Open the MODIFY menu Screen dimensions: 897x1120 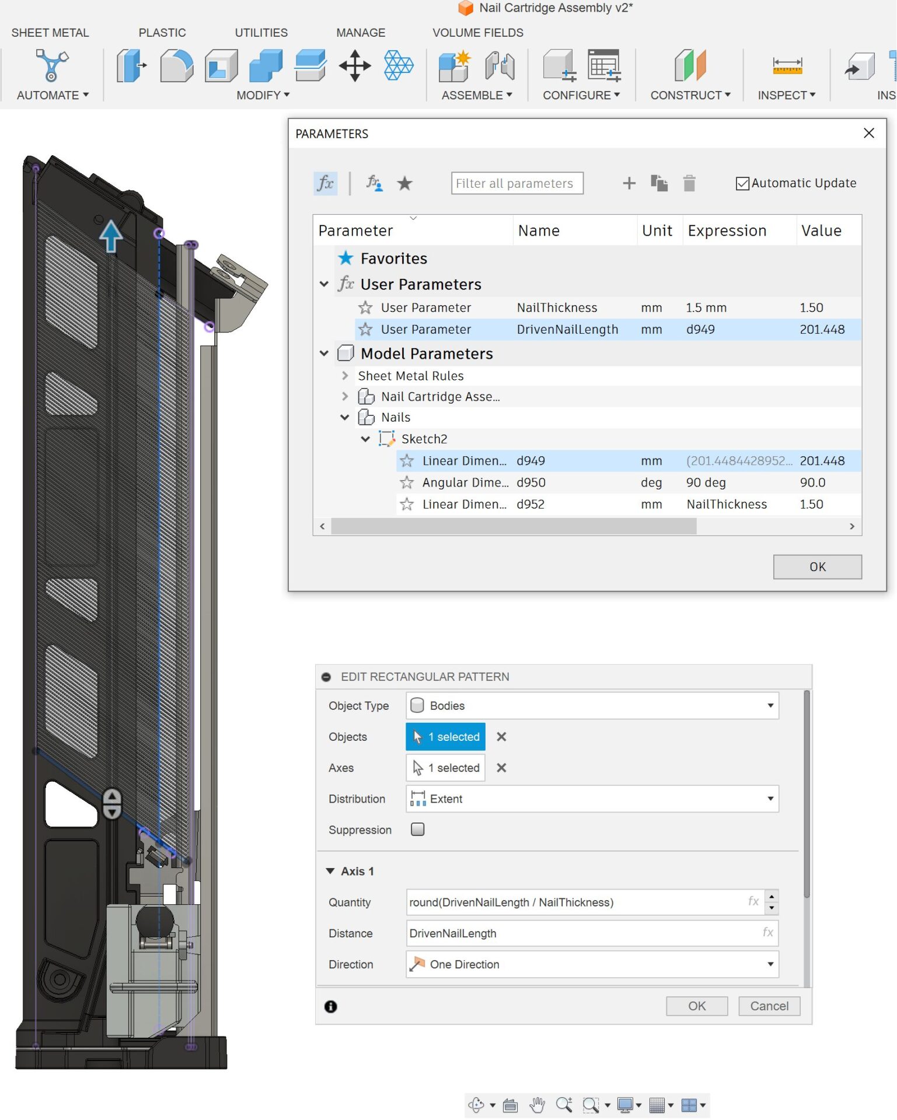click(x=263, y=95)
